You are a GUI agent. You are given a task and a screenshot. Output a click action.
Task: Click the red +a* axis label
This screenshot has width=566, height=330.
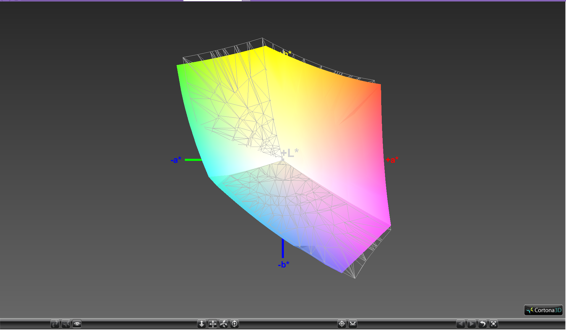click(392, 160)
